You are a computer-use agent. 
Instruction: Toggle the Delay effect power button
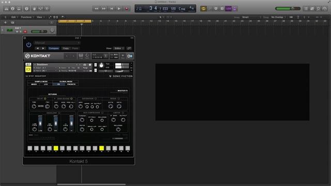[x=45, y=99]
